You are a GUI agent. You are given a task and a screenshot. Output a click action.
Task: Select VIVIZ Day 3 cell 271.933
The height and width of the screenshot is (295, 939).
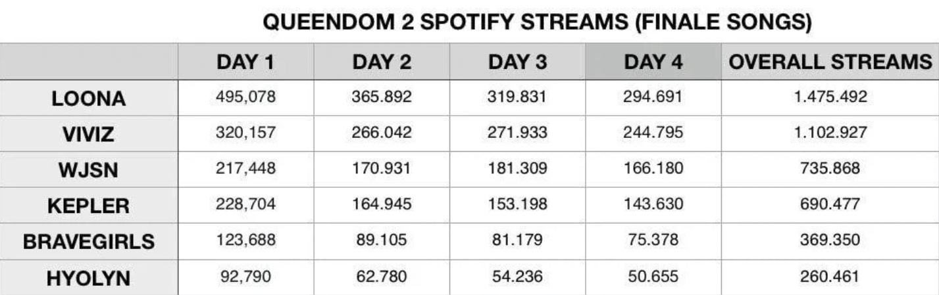[x=517, y=134]
